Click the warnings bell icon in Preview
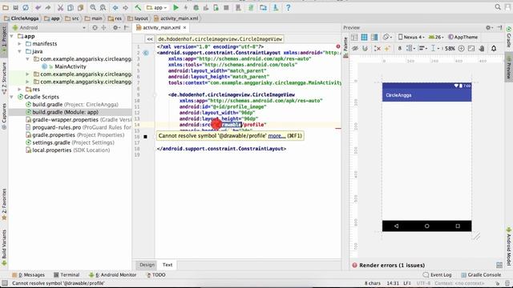This screenshot has height=288, width=513. (494, 48)
